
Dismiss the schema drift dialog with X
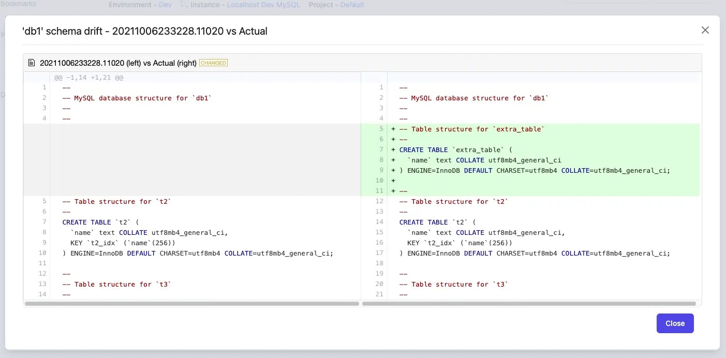pyautogui.click(x=705, y=31)
